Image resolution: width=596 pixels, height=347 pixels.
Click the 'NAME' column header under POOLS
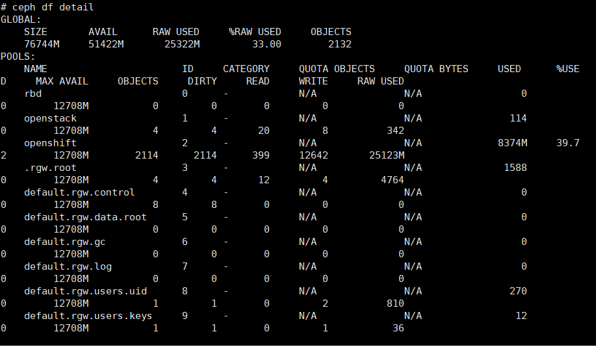coord(36,69)
